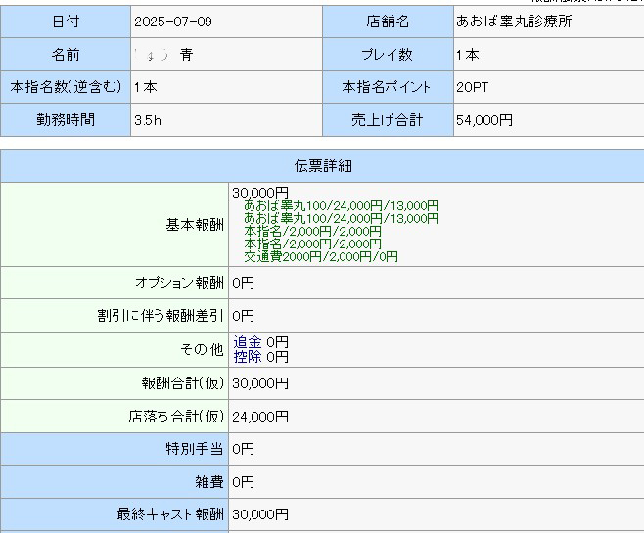
Task: Click the 最終キャスト報酬 label
Action: [x=170, y=513]
